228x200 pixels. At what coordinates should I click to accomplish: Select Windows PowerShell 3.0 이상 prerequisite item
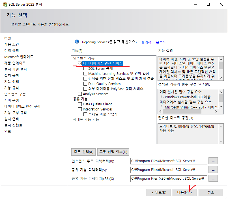click(x=188, y=97)
